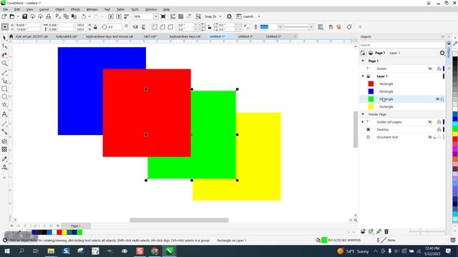Click the Convert to curves icon
Screen dimensions: 458x257
(349, 27)
